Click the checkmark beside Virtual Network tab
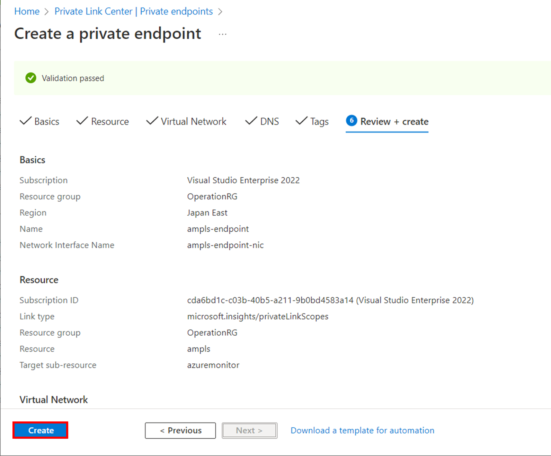This screenshot has width=551, height=456. click(x=152, y=121)
